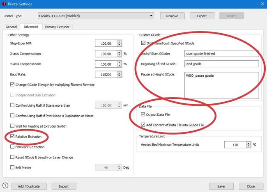Open the Printer Type dropdown
This screenshot has width=267, height=192.
[152, 16]
